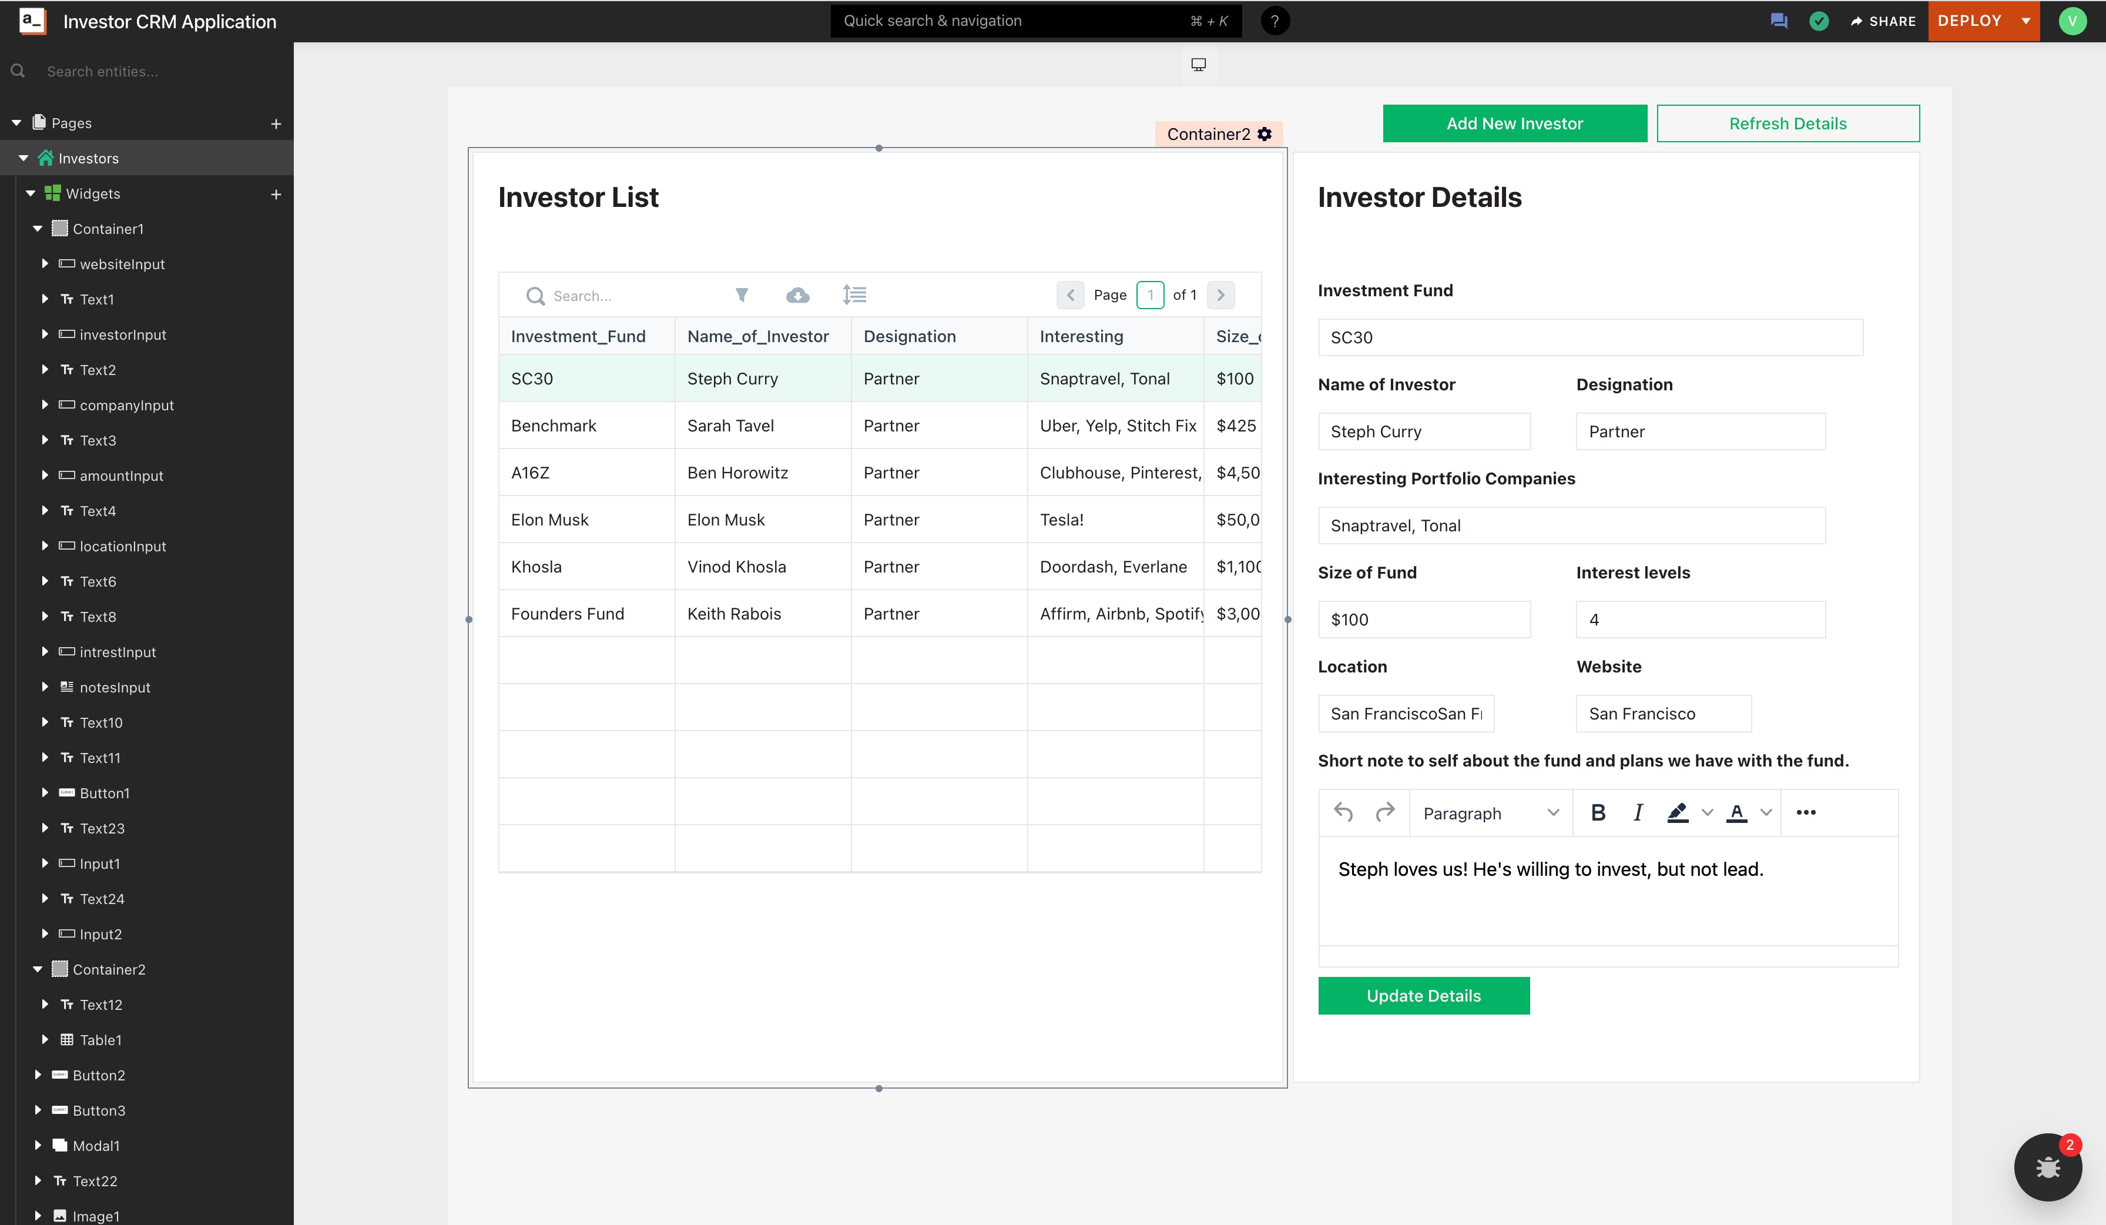The image size is (2106, 1225).
Task: Select Table1 widget in entity tree
Action: [100, 1039]
